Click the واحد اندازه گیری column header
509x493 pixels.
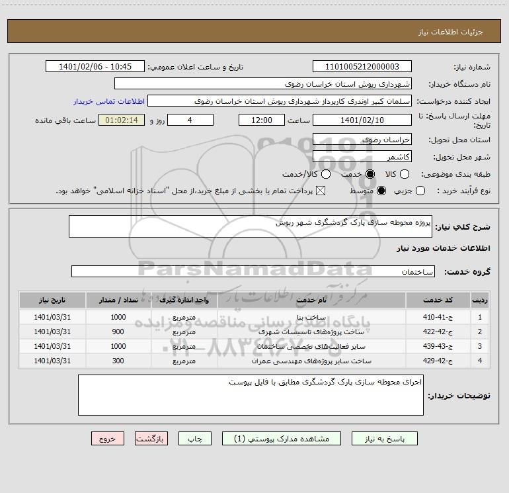click(x=184, y=300)
